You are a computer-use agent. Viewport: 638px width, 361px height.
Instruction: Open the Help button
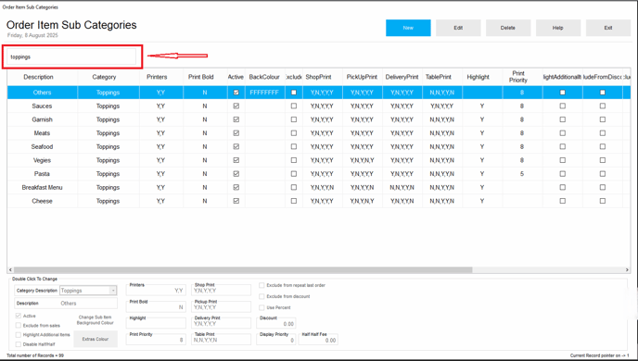558,28
